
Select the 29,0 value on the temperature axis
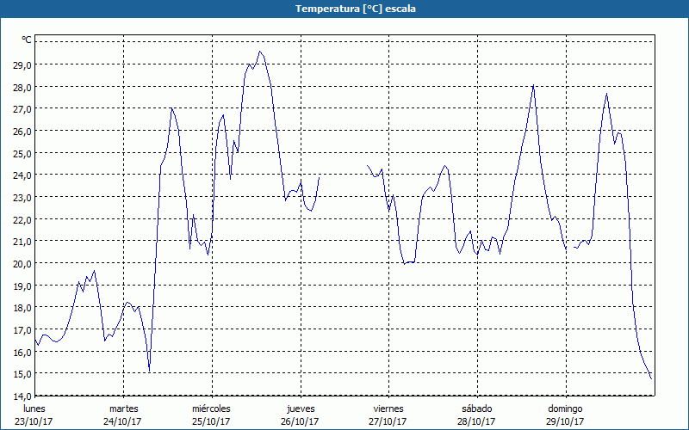pyautogui.click(x=22, y=64)
